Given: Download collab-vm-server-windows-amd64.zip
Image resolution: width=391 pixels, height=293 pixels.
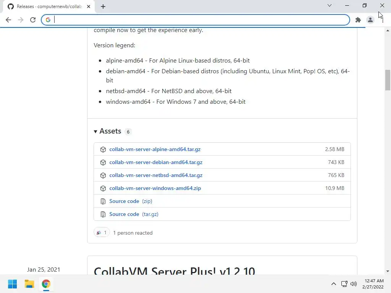Looking at the screenshot, I should (155, 188).
